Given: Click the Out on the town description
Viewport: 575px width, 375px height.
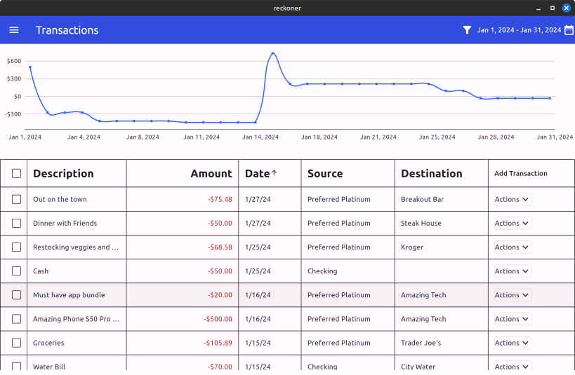Looking at the screenshot, I should [60, 199].
